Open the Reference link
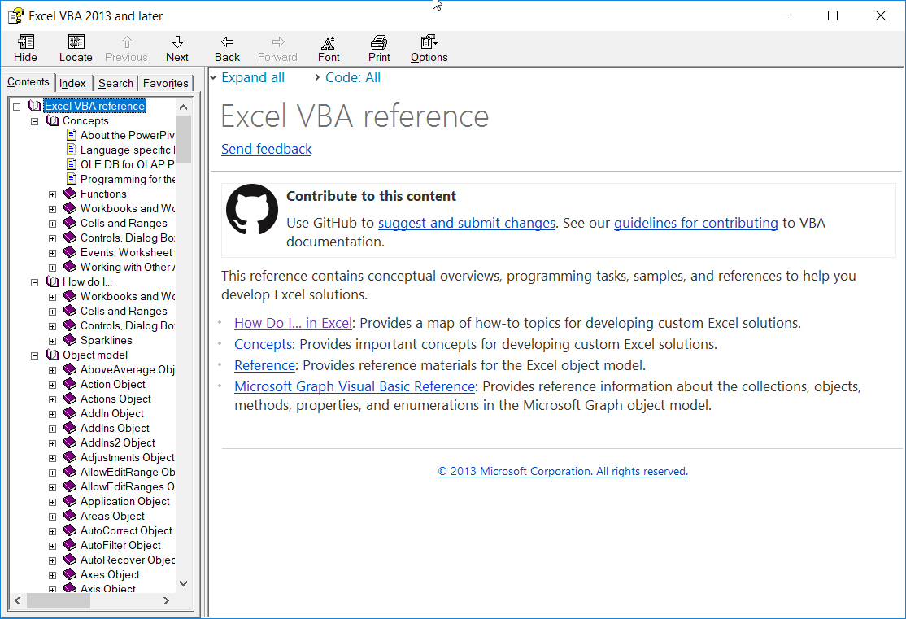 [264, 365]
